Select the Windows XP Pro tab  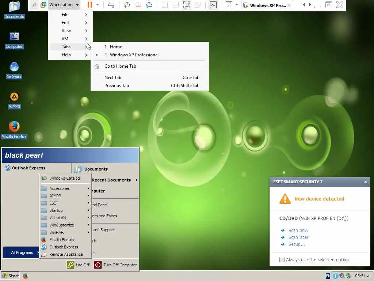[267, 5]
